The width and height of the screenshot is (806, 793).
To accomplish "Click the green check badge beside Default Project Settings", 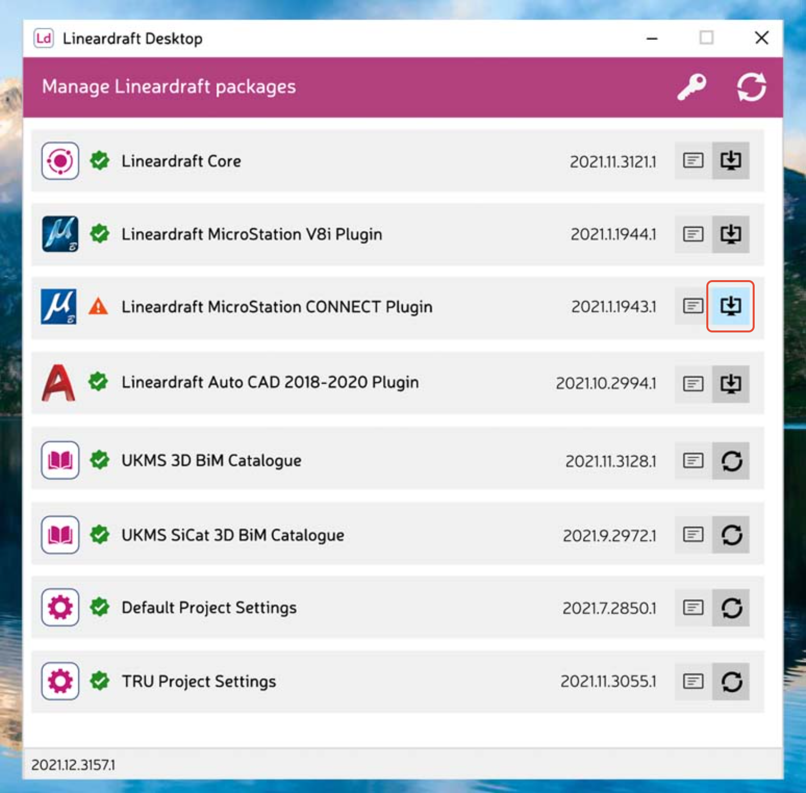I will 100,607.
